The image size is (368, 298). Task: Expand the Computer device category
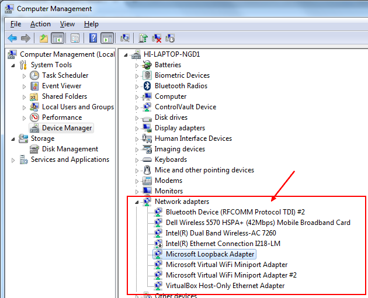click(137, 97)
